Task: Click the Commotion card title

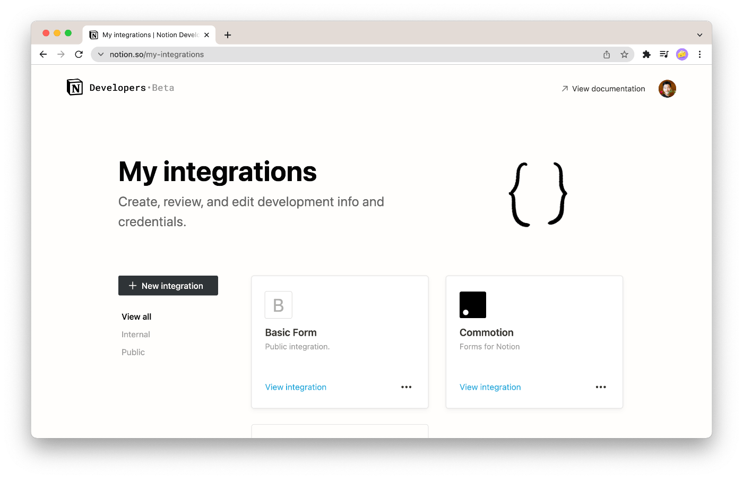Action: tap(487, 332)
